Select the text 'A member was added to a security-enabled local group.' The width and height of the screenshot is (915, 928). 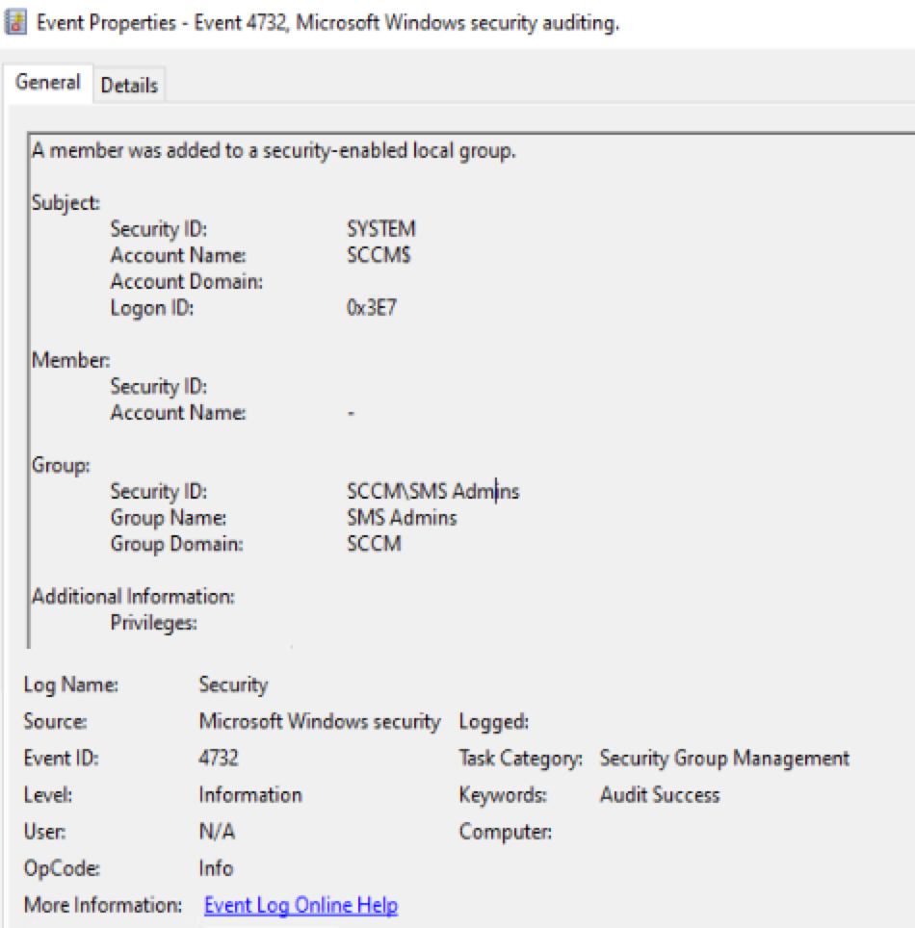click(274, 151)
